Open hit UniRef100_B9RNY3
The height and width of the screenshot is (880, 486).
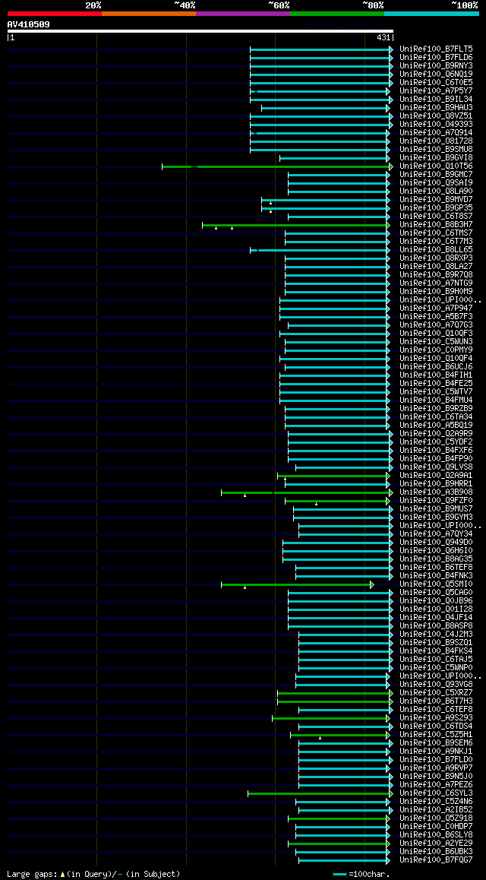tap(436, 66)
